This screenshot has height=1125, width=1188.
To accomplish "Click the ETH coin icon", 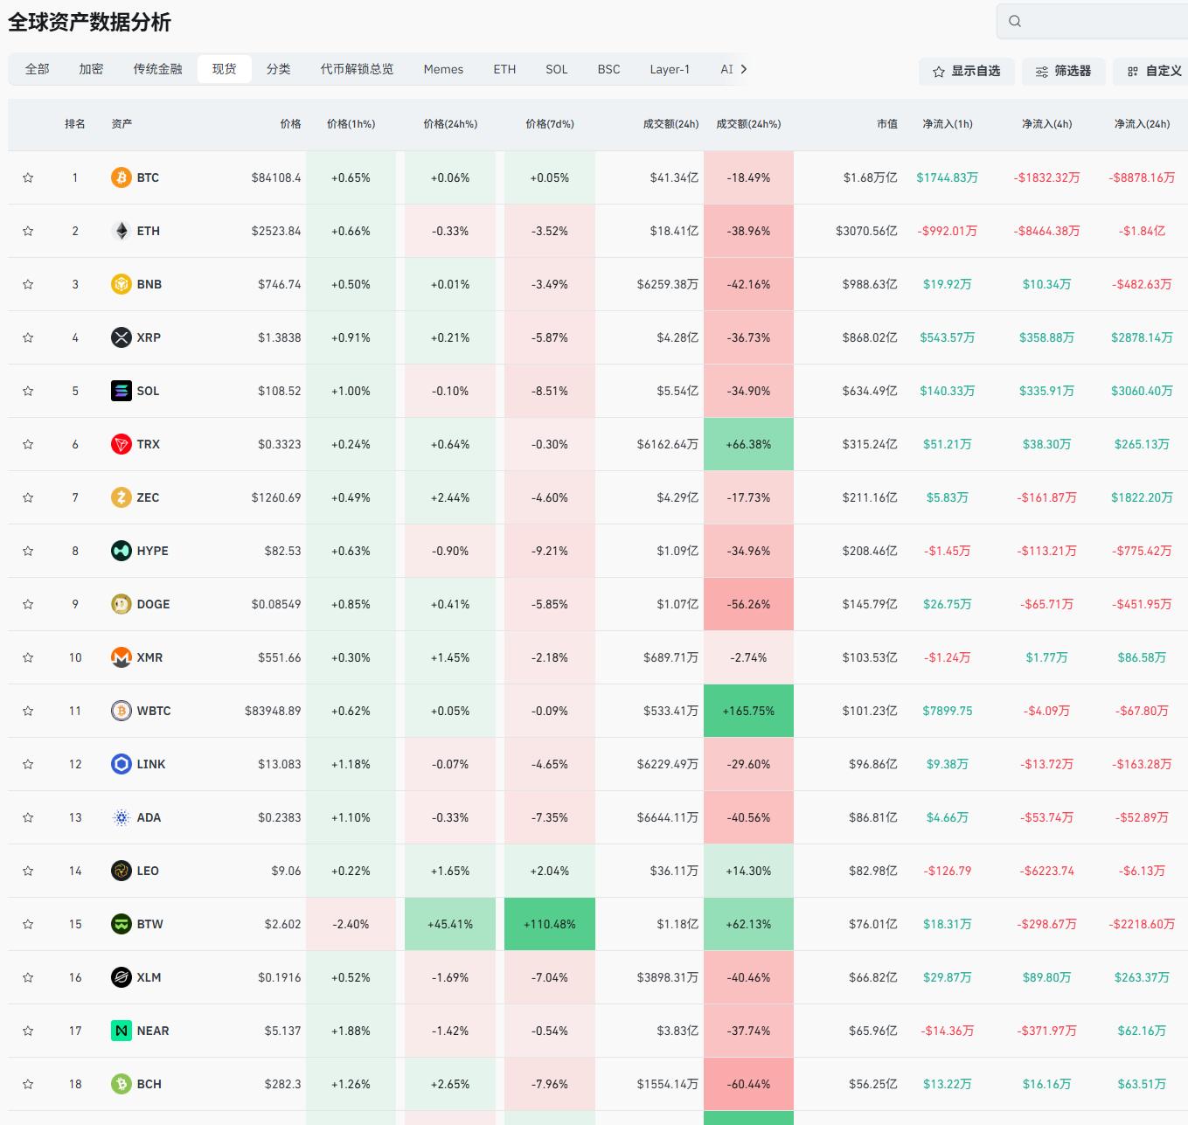I will 122,231.
